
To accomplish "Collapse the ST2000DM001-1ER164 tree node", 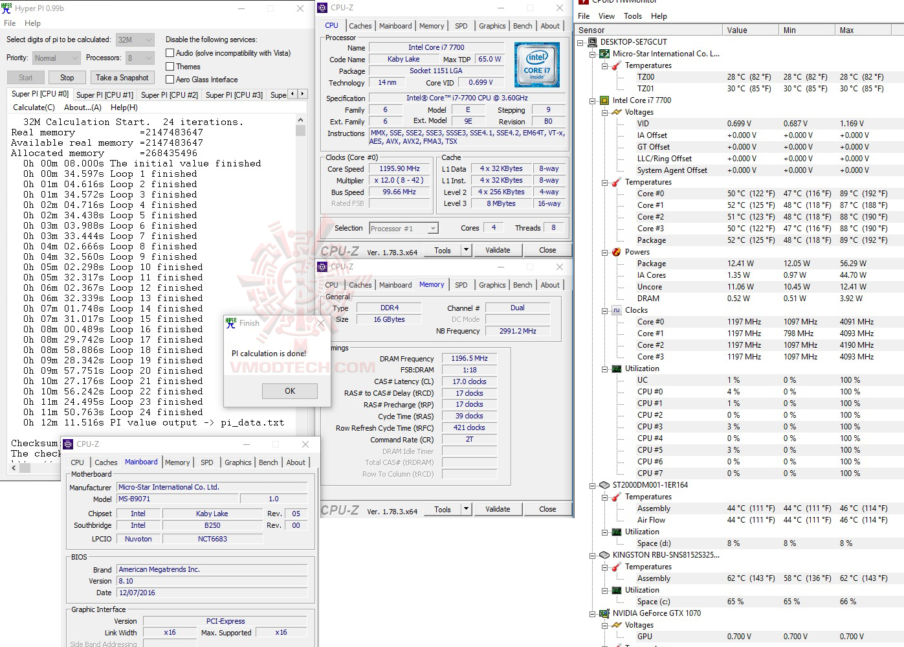I will [592, 485].
